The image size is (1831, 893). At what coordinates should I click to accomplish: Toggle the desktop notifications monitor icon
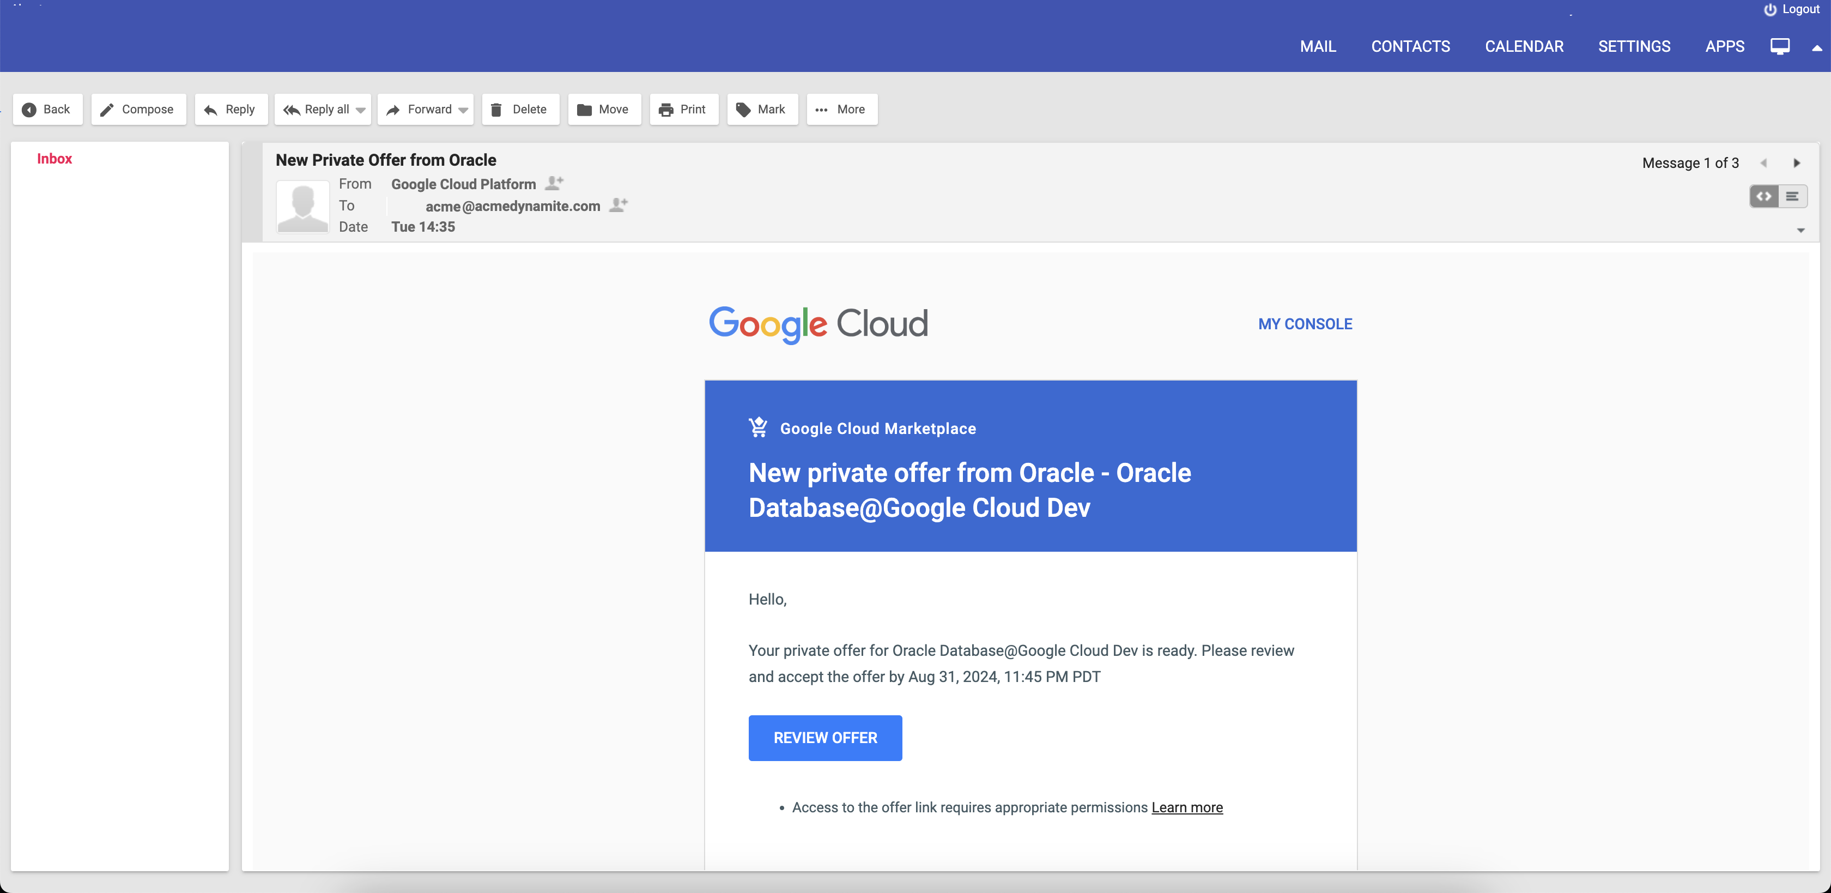click(1780, 46)
